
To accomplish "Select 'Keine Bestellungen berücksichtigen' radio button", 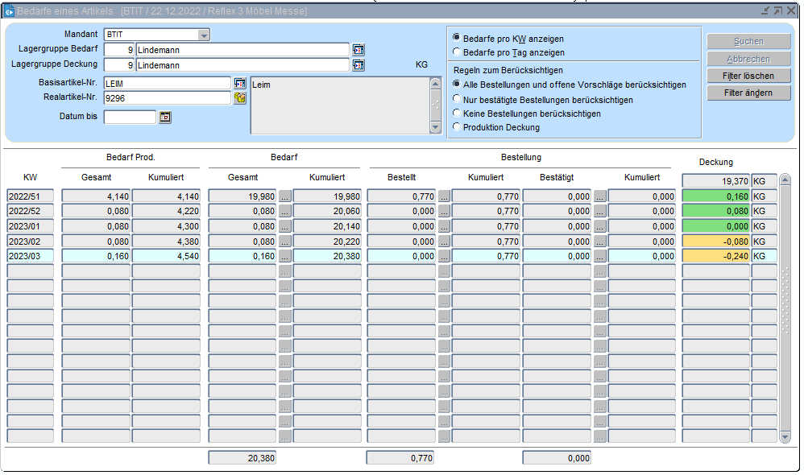I will click(x=457, y=114).
